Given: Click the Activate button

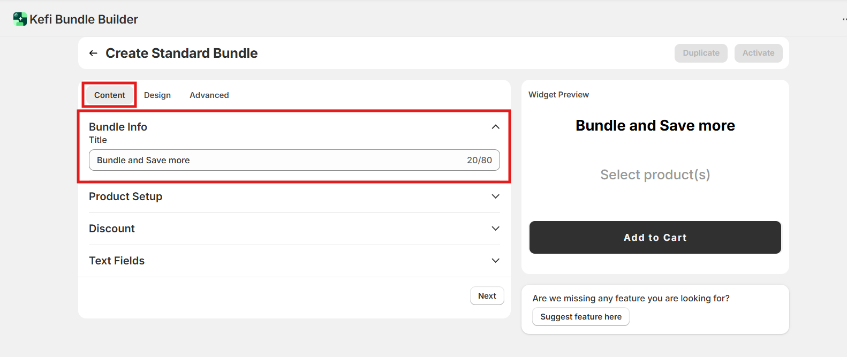Looking at the screenshot, I should (758, 53).
